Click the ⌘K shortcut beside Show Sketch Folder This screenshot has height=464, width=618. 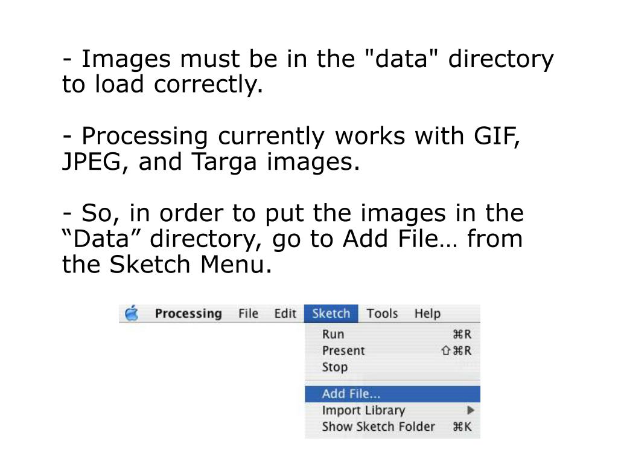pyautogui.click(x=462, y=427)
